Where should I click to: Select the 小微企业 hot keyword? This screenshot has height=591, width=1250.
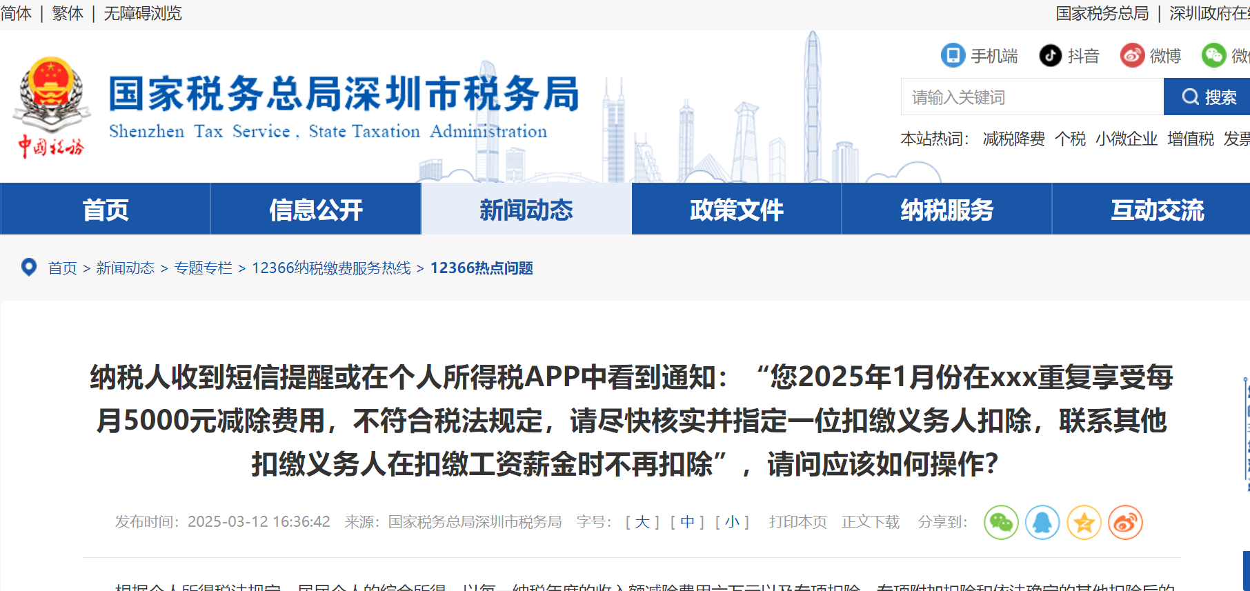coord(1127,139)
